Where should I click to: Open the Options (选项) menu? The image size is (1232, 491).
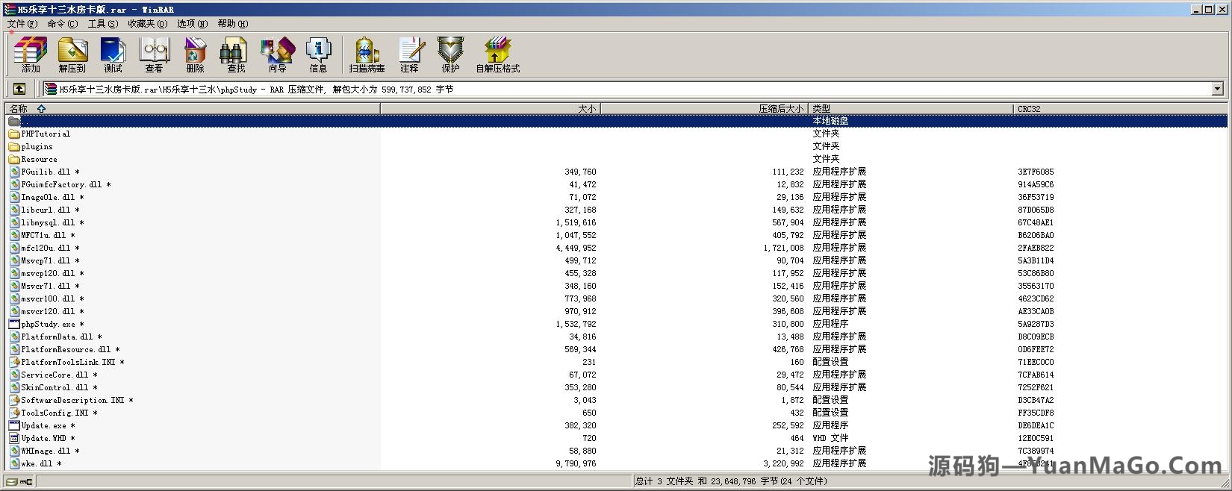pos(193,24)
